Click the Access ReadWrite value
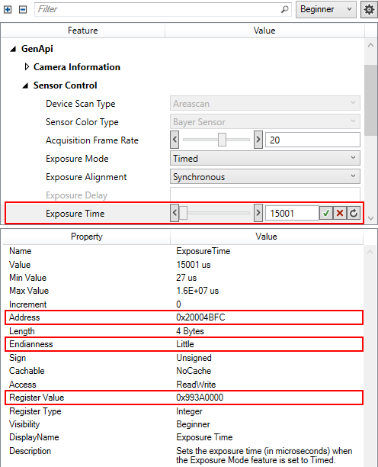The image size is (378, 467). coord(196,384)
